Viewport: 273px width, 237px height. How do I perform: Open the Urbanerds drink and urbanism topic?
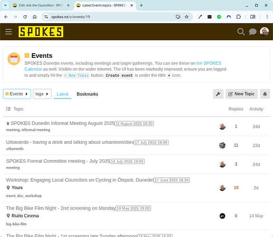[70, 142]
